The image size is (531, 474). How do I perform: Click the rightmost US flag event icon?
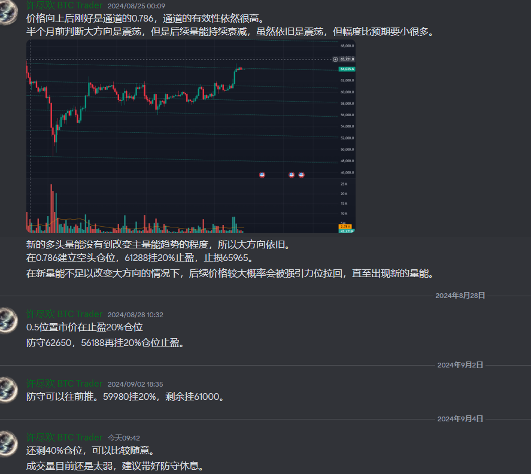301,174
